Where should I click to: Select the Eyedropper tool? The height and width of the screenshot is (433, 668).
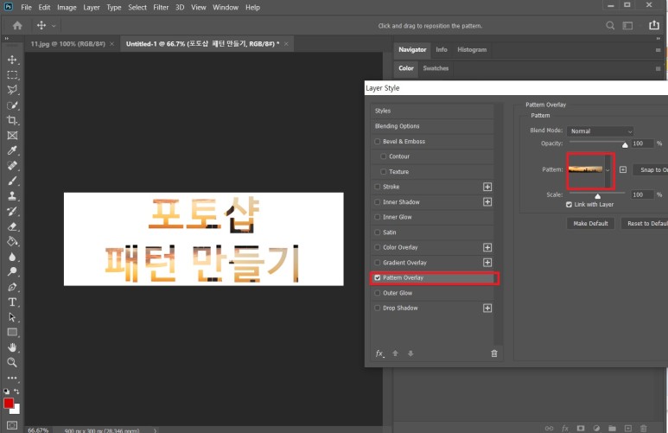[x=12, y=150]
